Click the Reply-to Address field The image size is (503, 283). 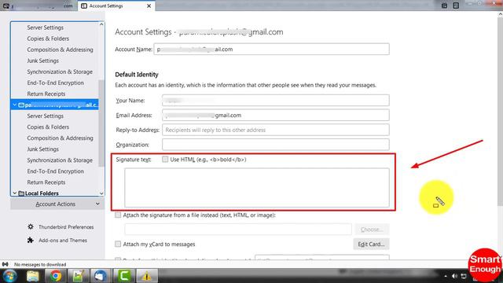pyautogui.click(x=276, y=130)
